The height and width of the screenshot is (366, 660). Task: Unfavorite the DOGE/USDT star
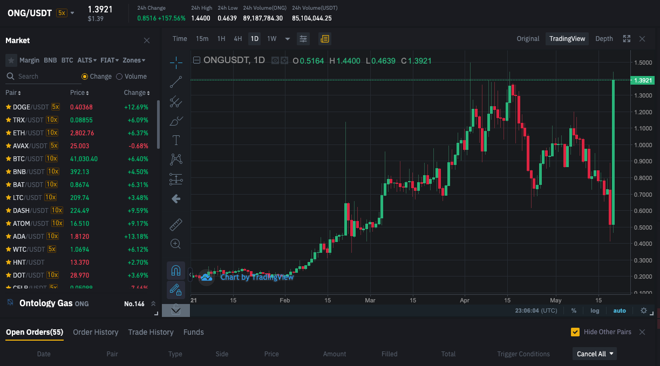pyautogui.click(x=9, y=107)
